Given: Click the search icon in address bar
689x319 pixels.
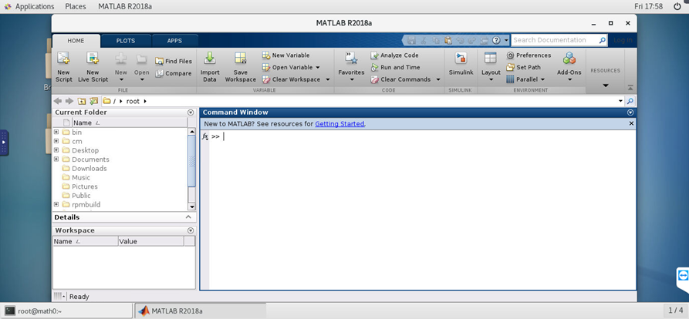Looking at the screenshot, I should click(630, 102).
